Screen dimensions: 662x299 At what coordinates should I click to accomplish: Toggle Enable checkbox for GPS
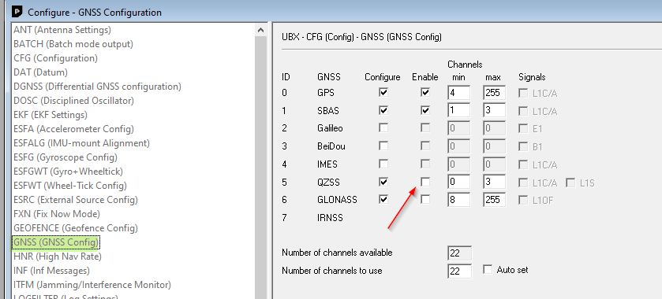click(425, 93)
